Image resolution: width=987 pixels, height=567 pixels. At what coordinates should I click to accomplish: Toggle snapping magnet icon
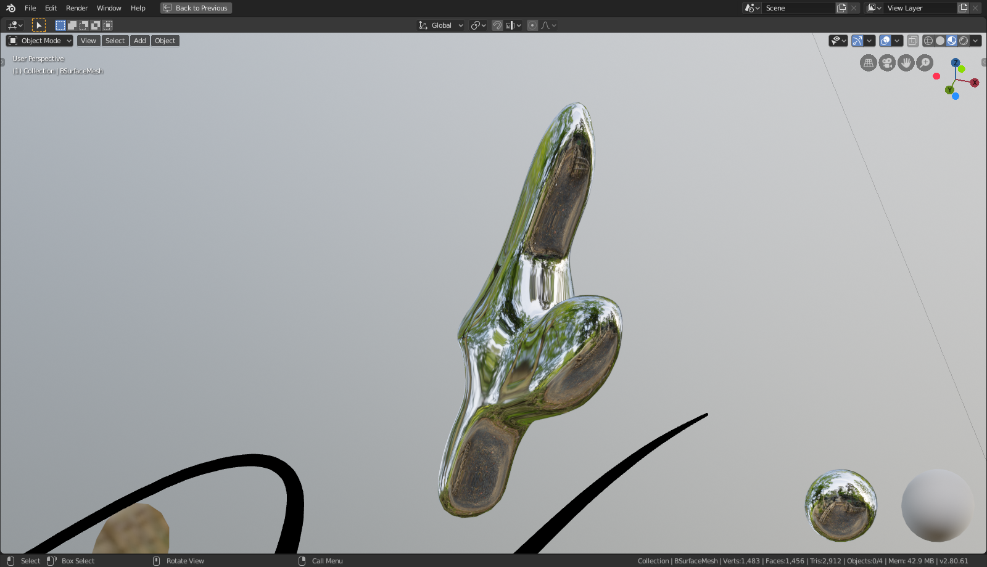[497, 25]
